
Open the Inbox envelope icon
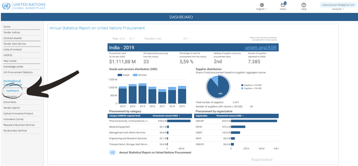(283, 5)
